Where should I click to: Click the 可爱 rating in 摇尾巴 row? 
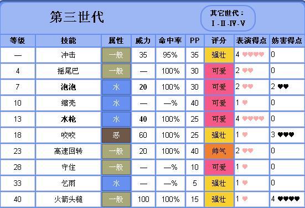(x=219, y=71)
